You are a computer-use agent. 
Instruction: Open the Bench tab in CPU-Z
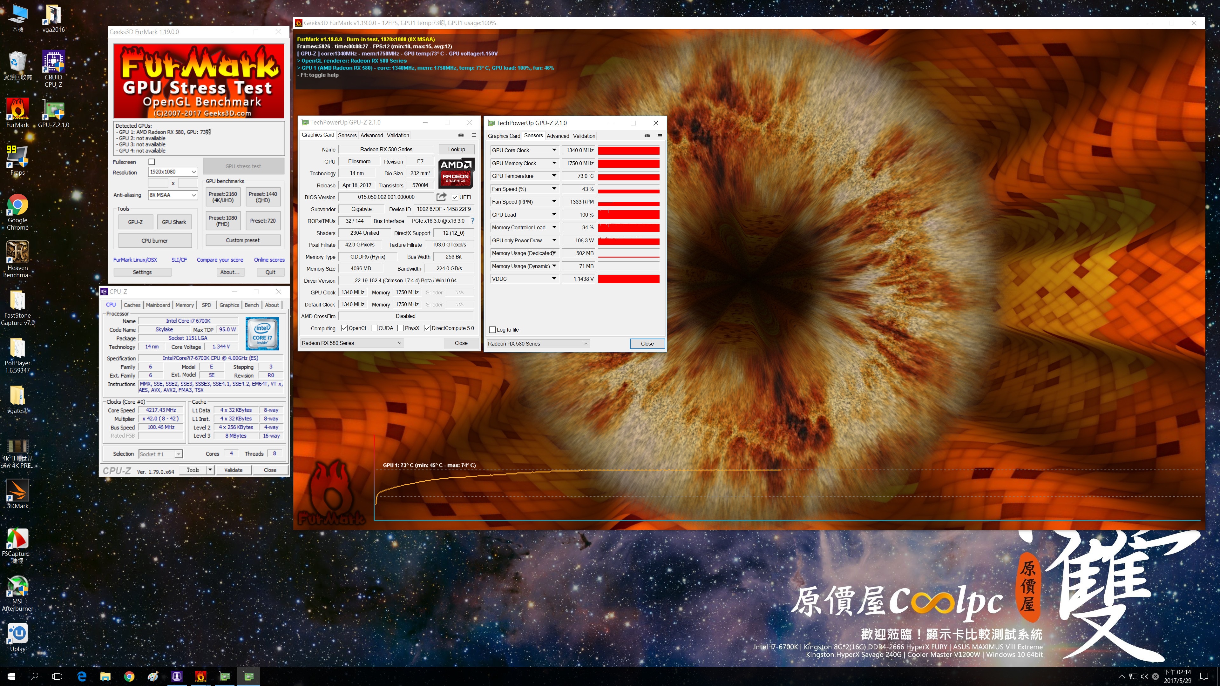point(252,305)
